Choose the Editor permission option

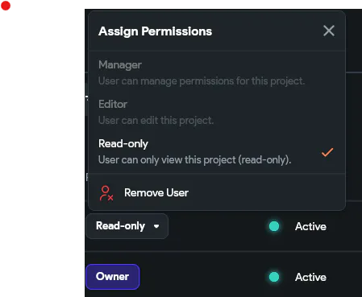[217, 112]
